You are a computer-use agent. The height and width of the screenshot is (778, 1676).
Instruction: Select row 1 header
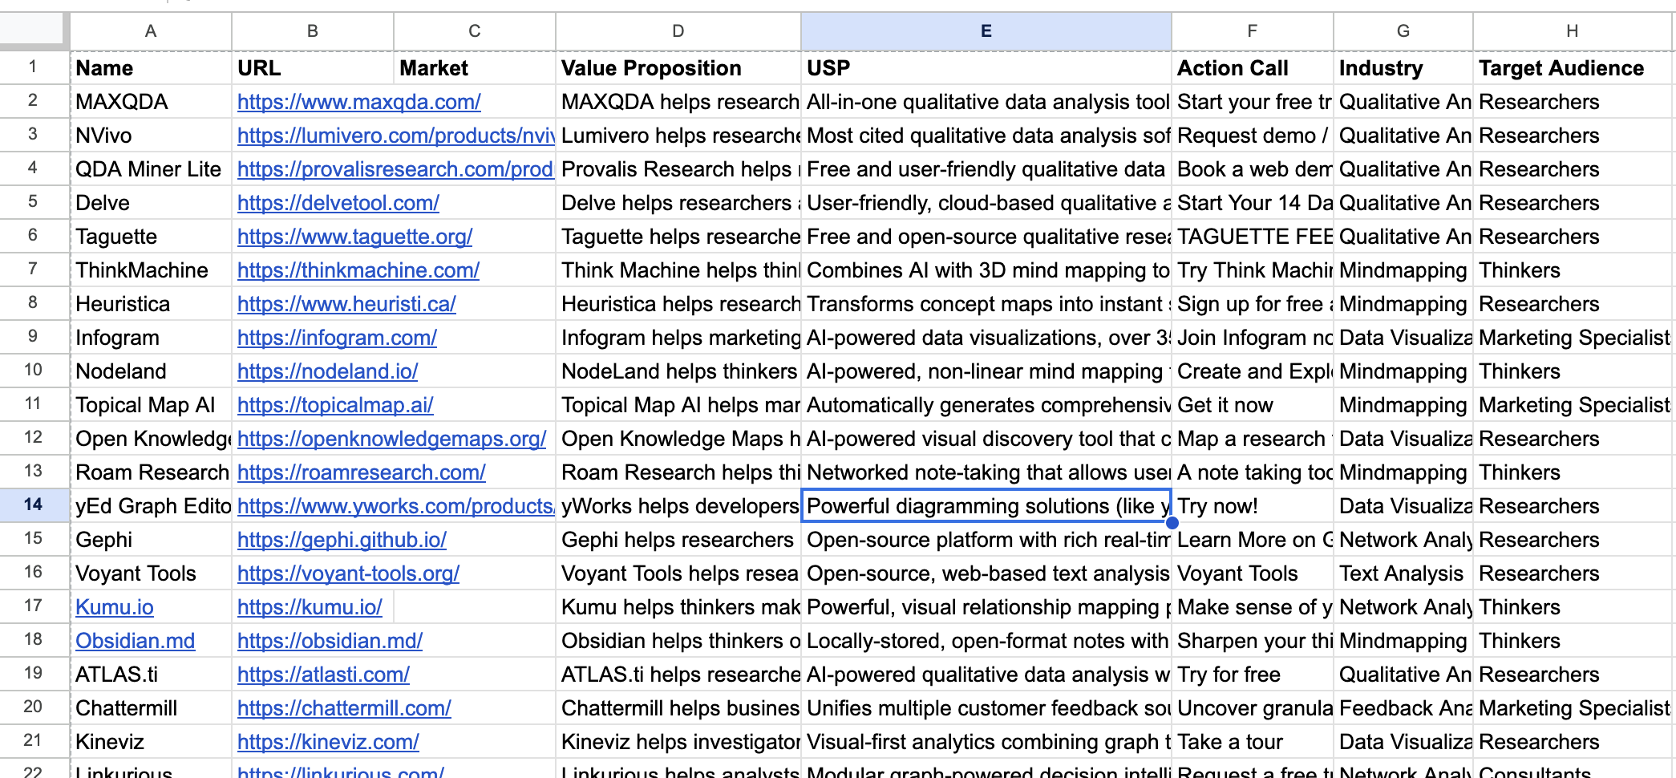(x=33, y=67)
